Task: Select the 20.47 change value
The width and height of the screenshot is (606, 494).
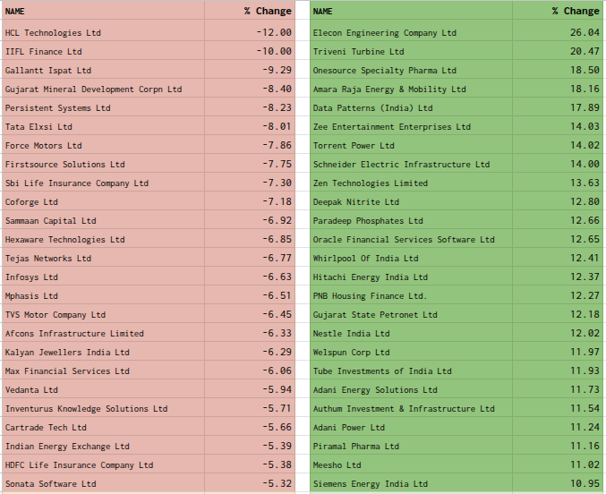Action: (x=585, y=51)
